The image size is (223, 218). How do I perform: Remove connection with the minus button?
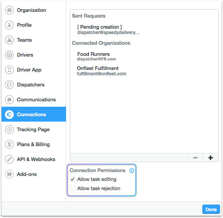tap(196, 158)
